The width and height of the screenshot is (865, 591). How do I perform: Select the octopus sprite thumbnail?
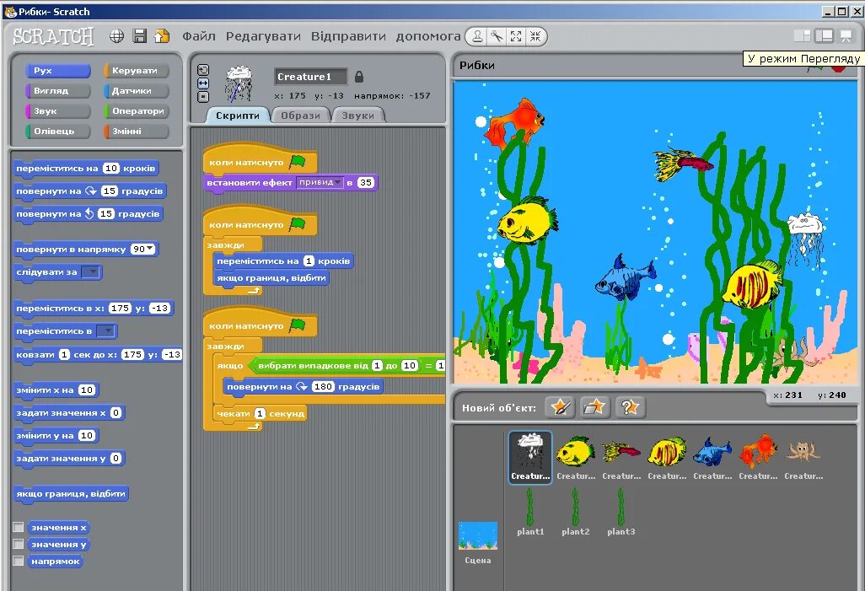[803, 458]
